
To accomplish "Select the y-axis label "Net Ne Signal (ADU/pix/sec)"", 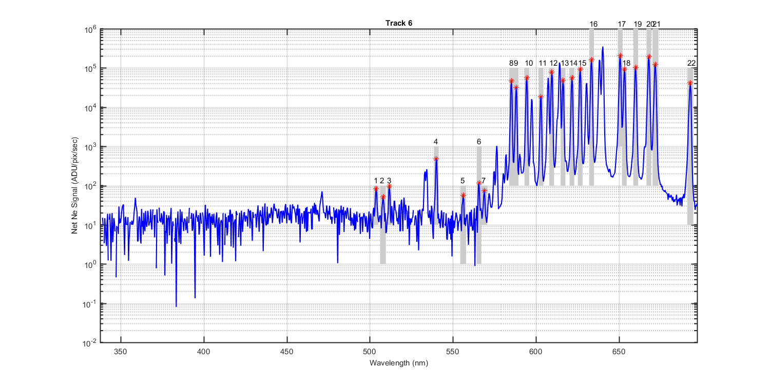I will 75,186.
